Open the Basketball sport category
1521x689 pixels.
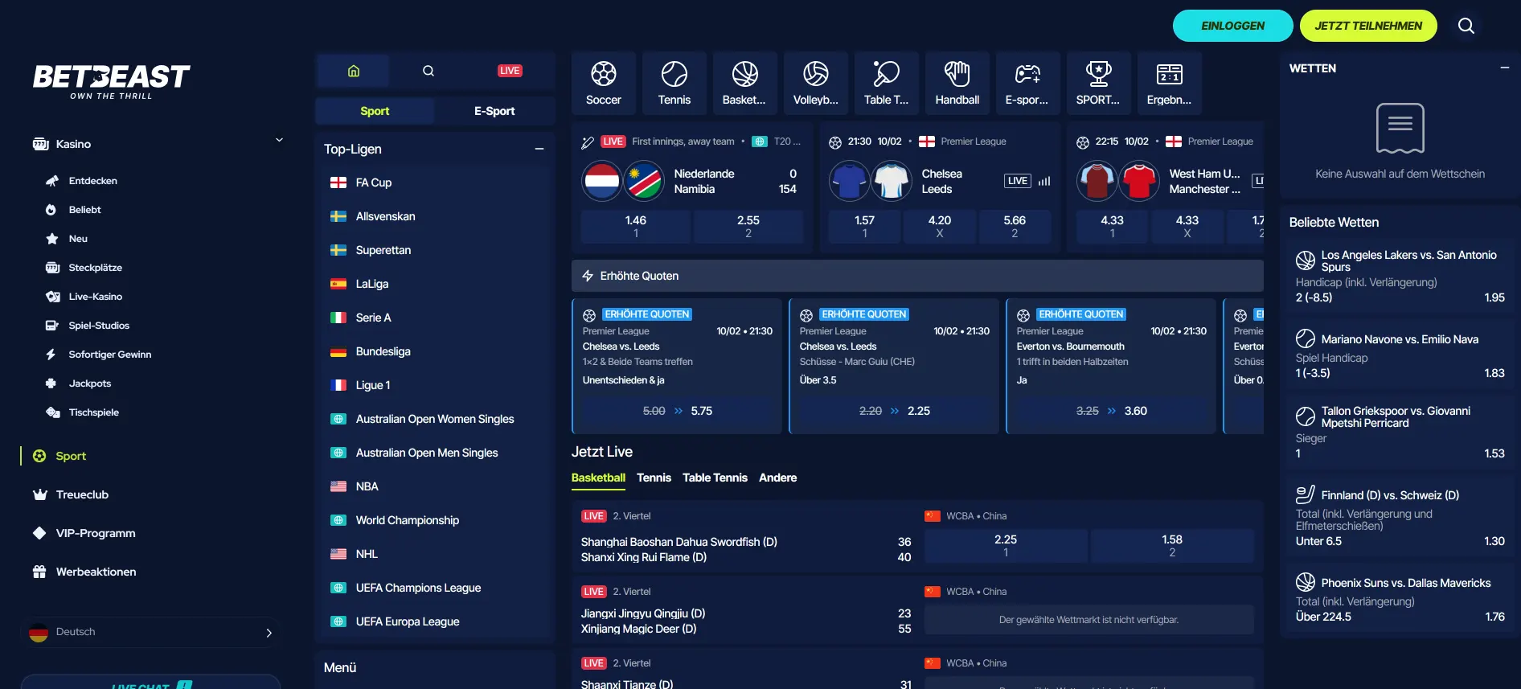coord(744,83)
